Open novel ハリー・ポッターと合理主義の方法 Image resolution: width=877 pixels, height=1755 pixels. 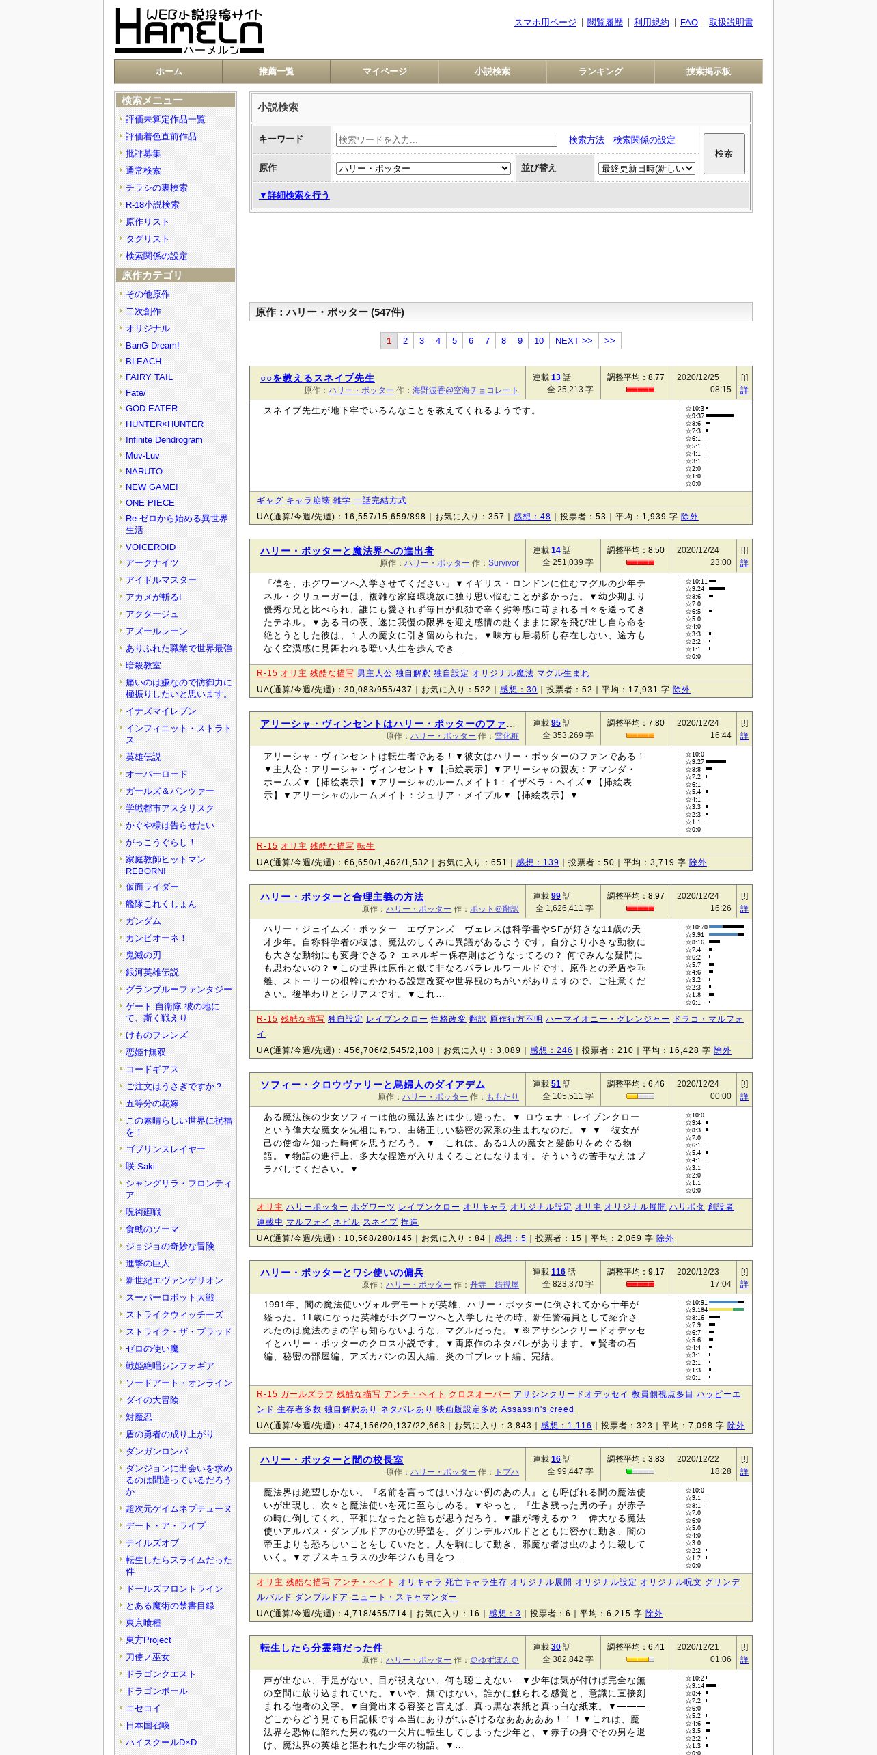tap(342, 897)
